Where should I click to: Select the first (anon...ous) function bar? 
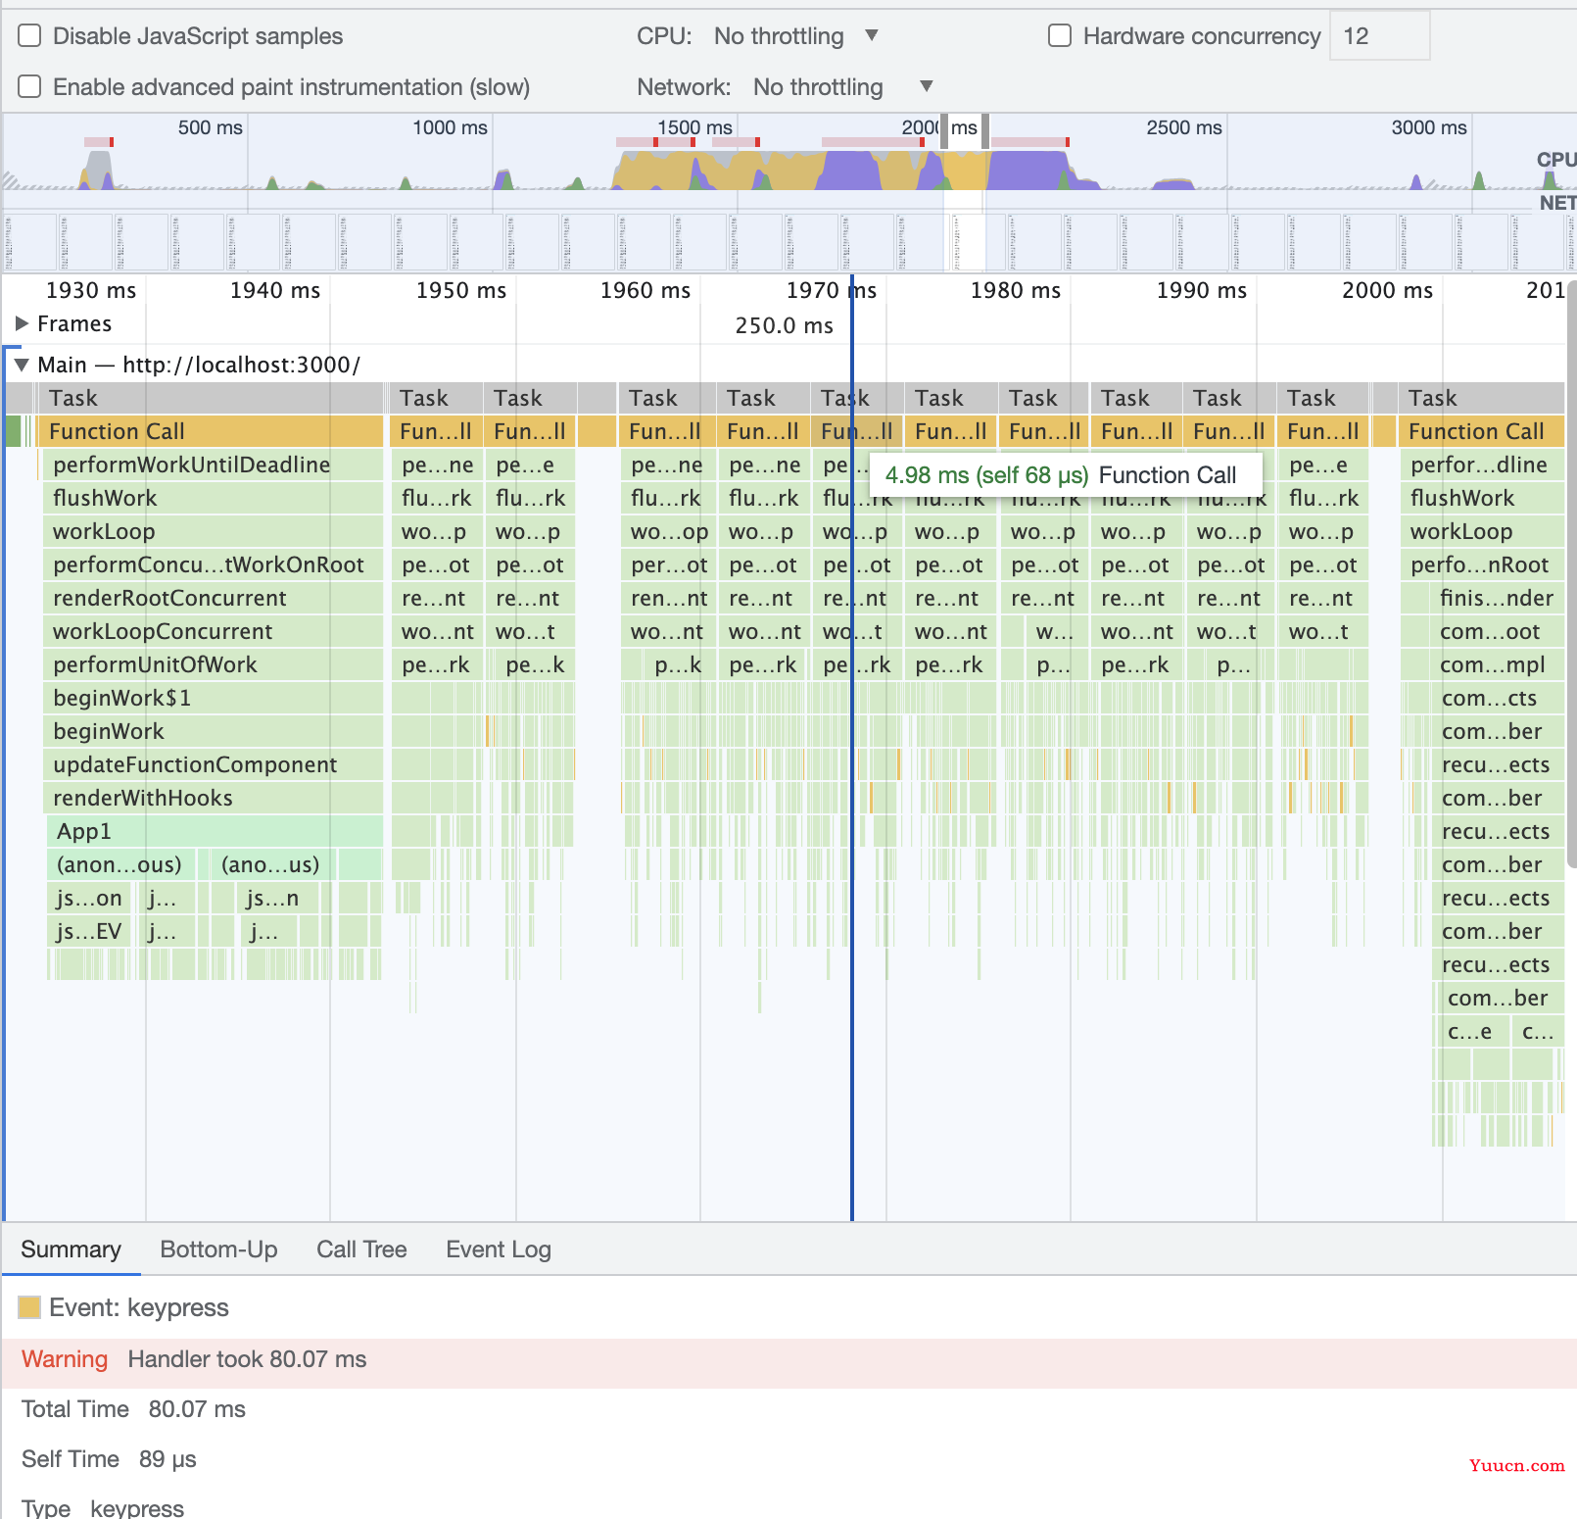pos(121,864)
